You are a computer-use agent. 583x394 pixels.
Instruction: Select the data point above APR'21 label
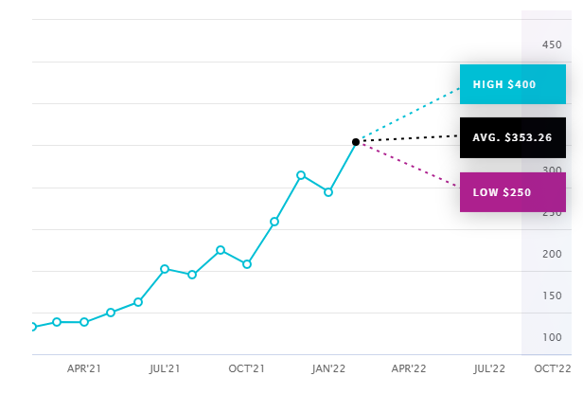(x=84, y=322)
